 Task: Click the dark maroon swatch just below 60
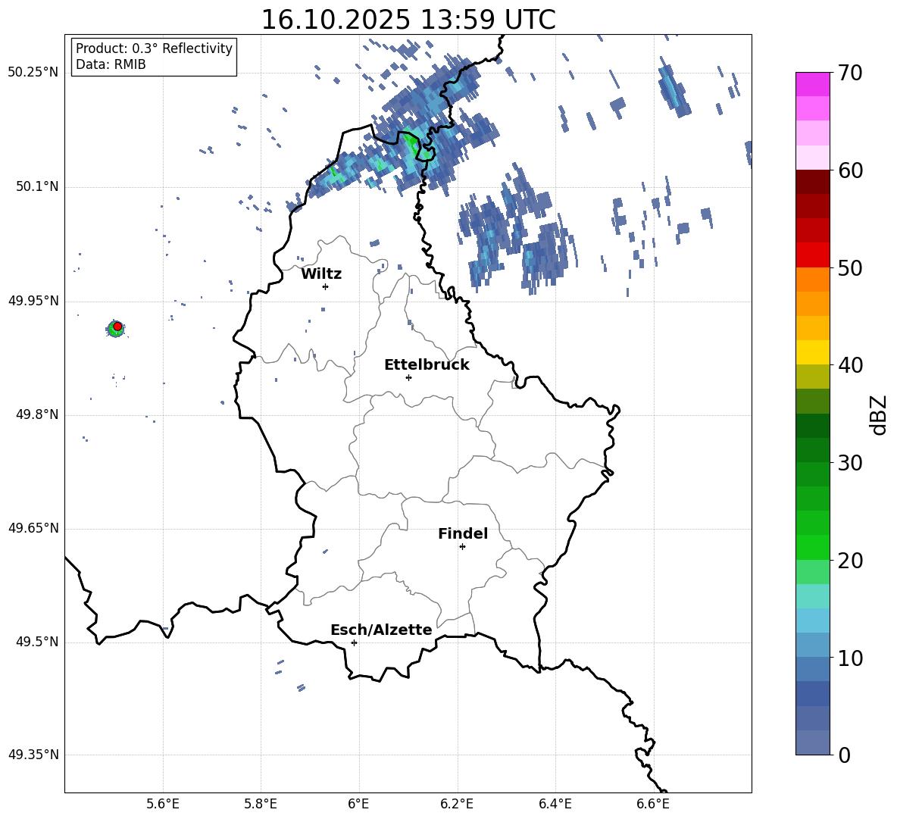812,182
